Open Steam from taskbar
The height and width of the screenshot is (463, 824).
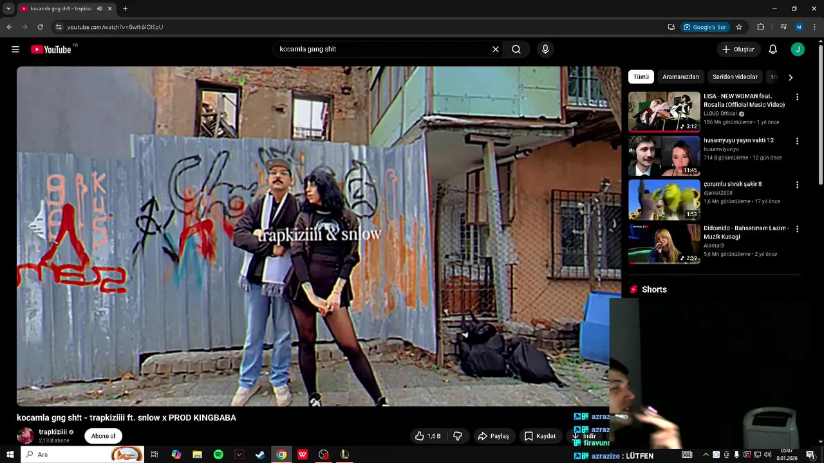point(260,455)
